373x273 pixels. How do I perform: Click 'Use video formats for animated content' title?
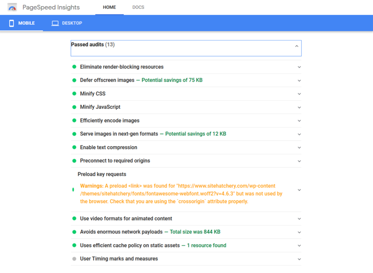tap(126, 218)
